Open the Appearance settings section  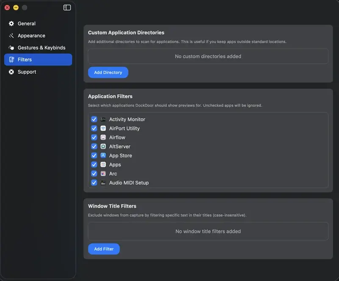[x=31, y=36]
